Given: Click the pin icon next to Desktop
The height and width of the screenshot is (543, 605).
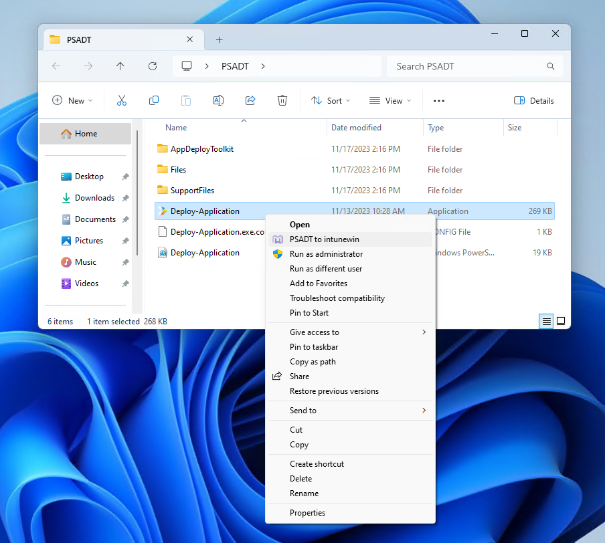Looking at the screenshot, I should (125, 177).
